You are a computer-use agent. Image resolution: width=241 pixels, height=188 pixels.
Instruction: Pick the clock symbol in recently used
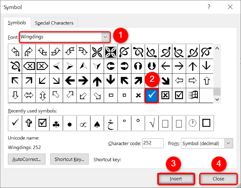[193, 123]
